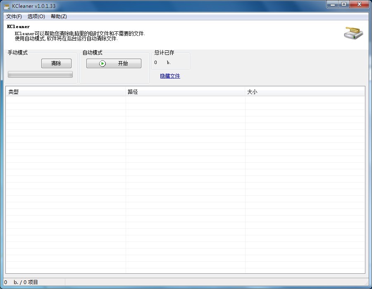Click the bold KCleaner heading text

(x=18, y=26)
